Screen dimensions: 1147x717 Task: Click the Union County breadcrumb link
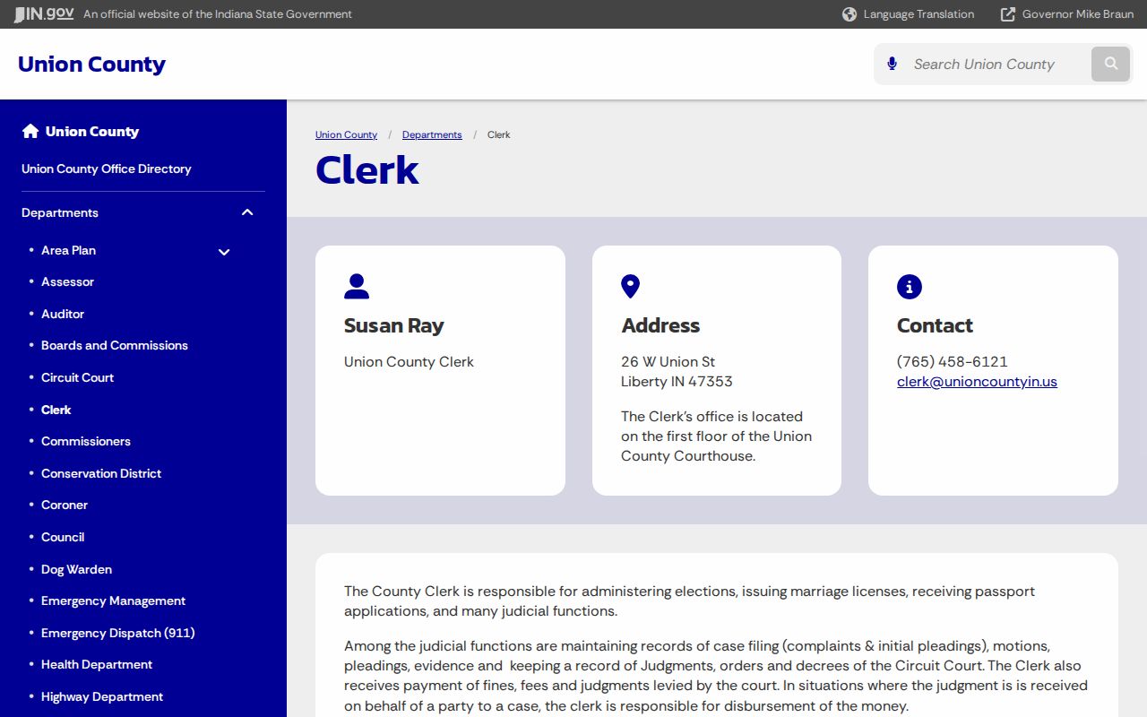click(346, 134)
